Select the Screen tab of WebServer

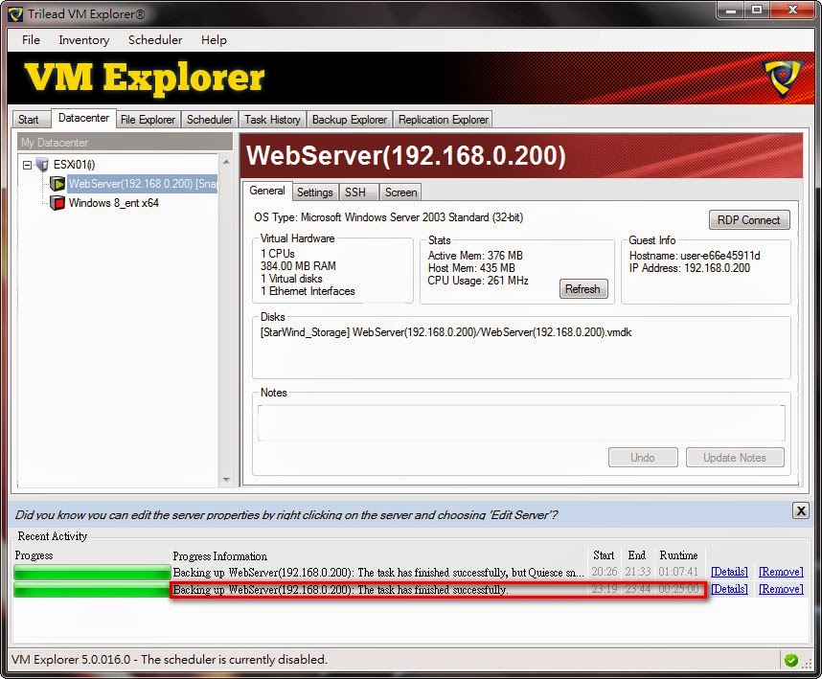401,192
